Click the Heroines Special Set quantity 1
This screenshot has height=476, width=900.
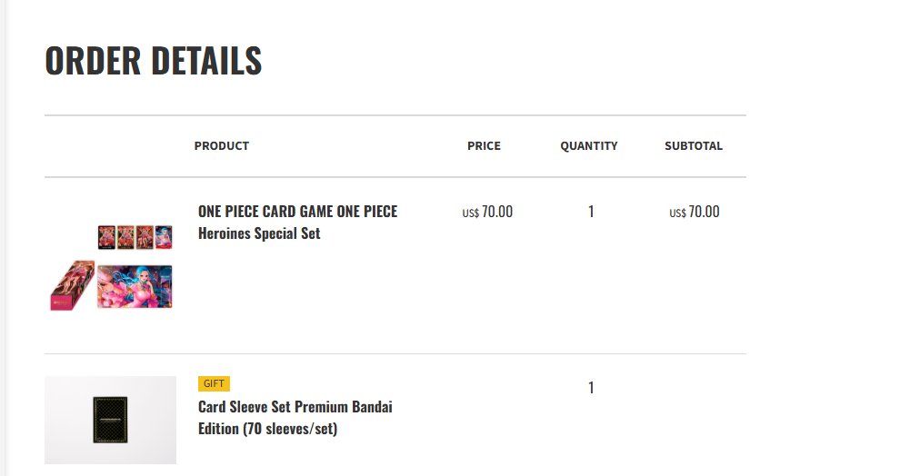(x=591, y=212)
